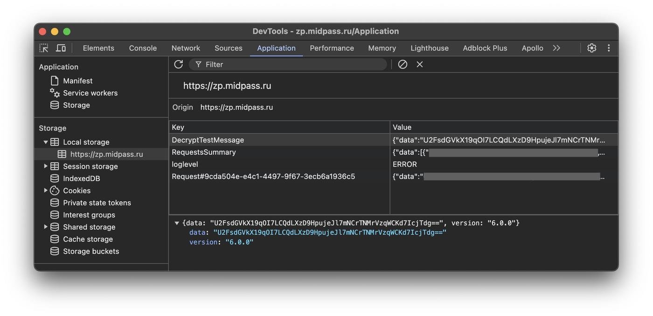Click the https://zp.midpass.ru heading
653x316 pixels.
[227, 86]
